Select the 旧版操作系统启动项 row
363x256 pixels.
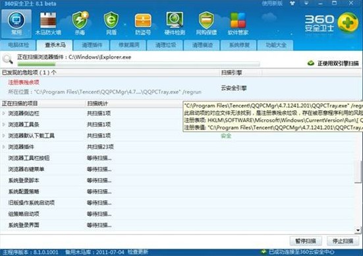(32, 203)
